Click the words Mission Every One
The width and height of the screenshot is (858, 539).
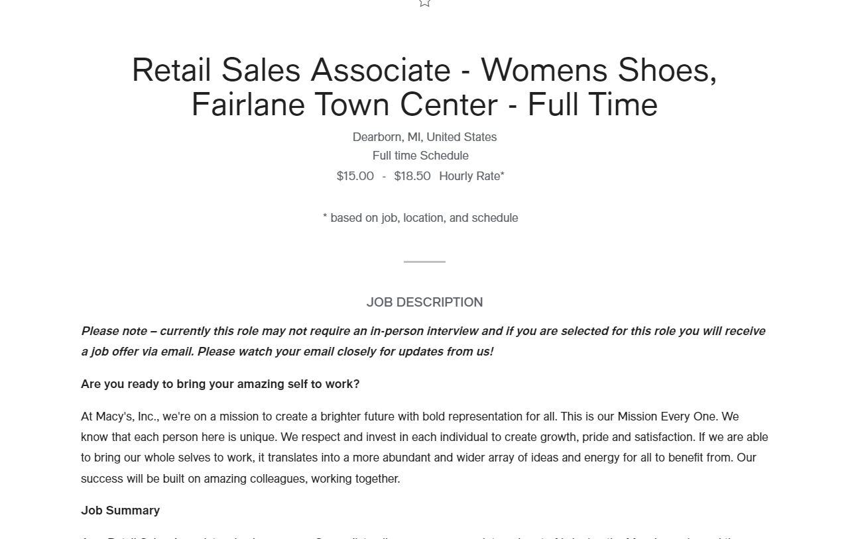pos(667,416)
